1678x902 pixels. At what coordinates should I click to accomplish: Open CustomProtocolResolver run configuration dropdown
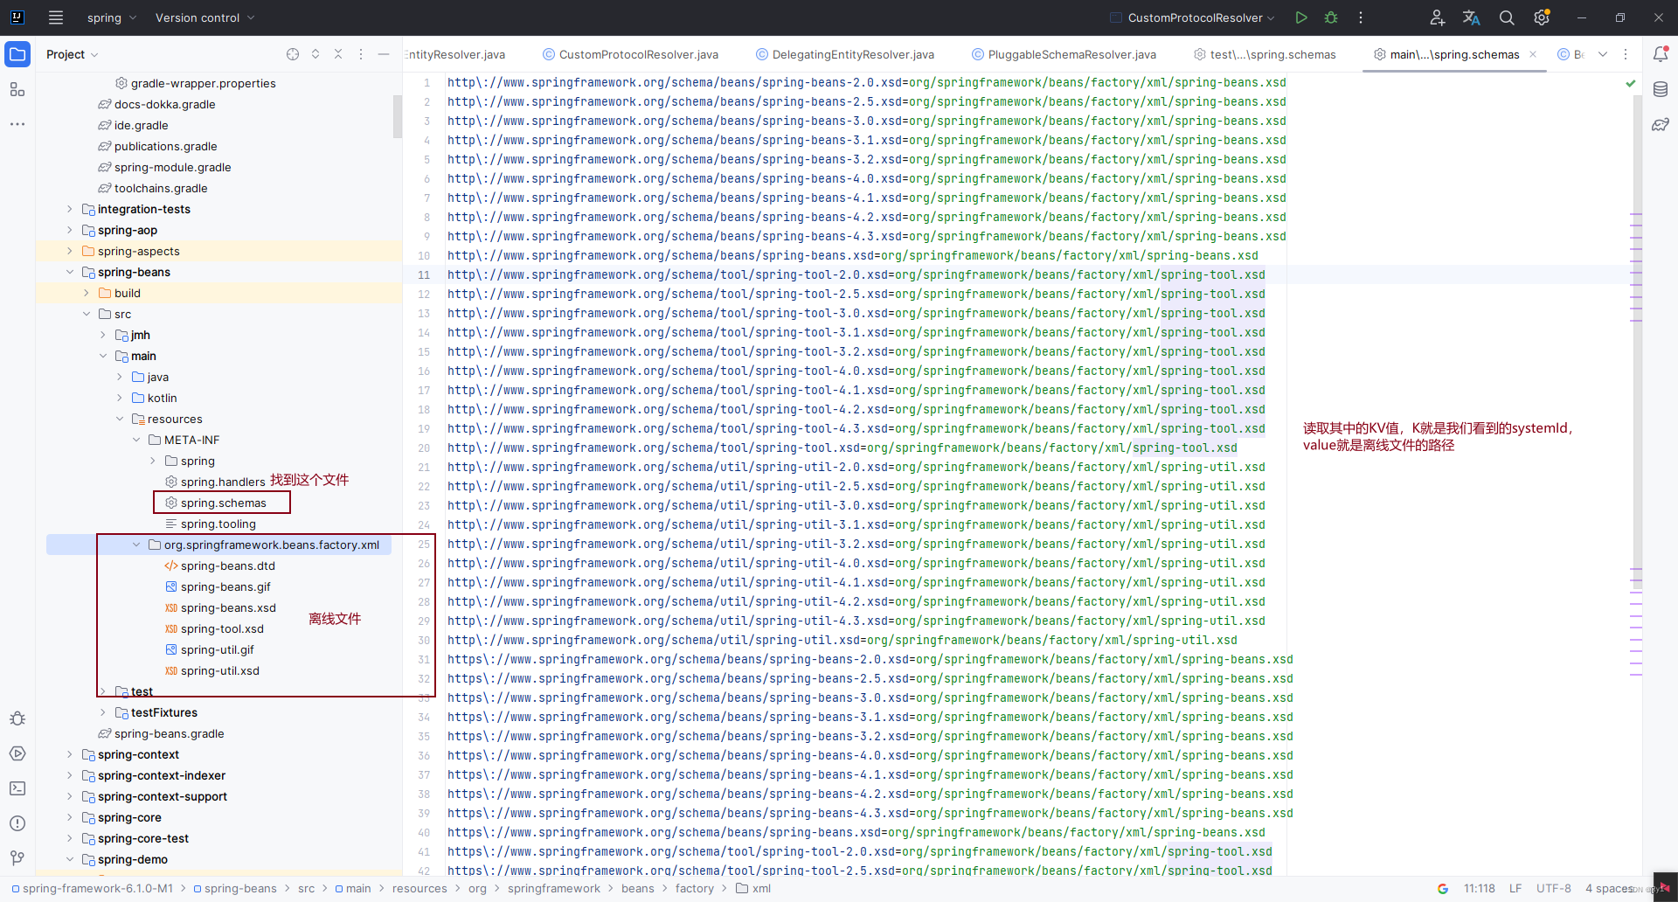pyautogui.click(x=1192, y=17)
